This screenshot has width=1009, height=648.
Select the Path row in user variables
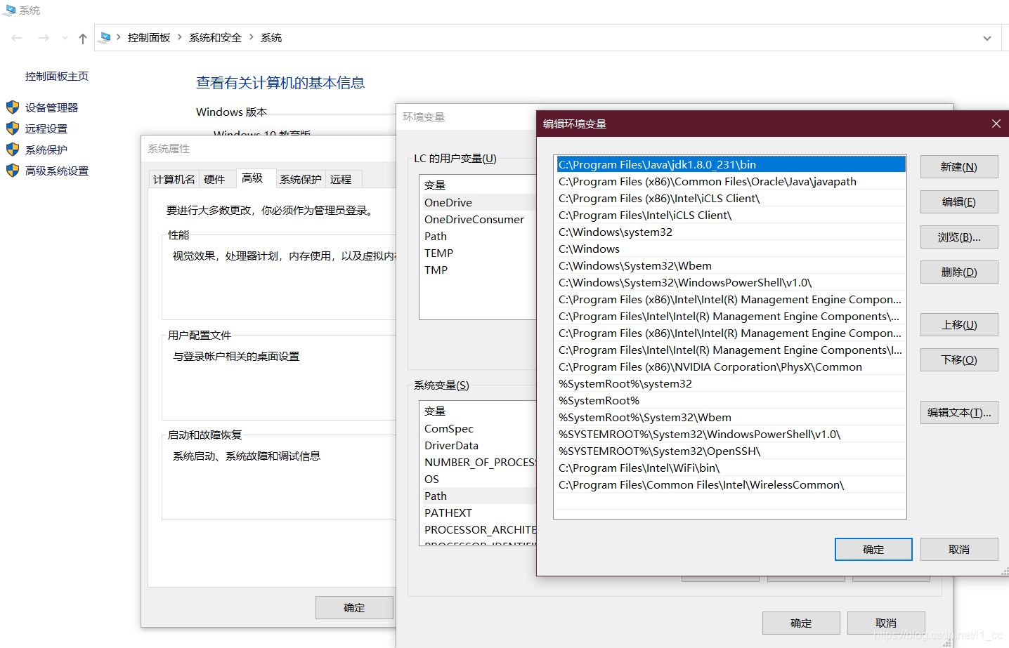(x=478, y=236)
